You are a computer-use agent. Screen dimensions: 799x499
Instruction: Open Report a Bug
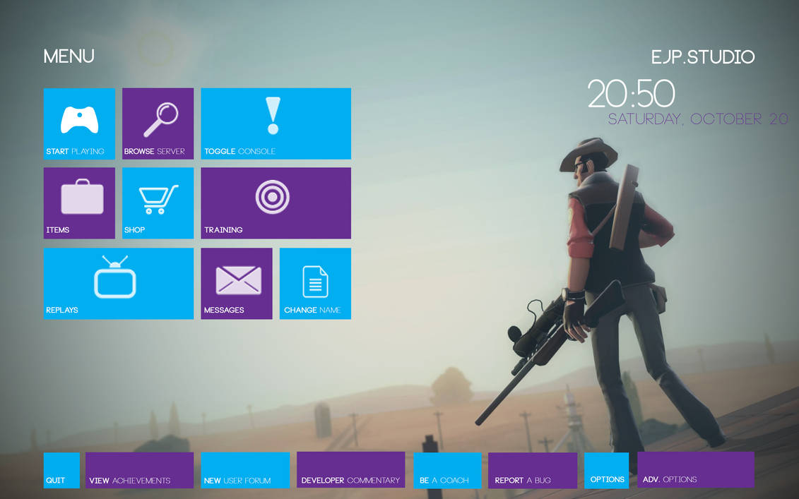coord(533,471)
